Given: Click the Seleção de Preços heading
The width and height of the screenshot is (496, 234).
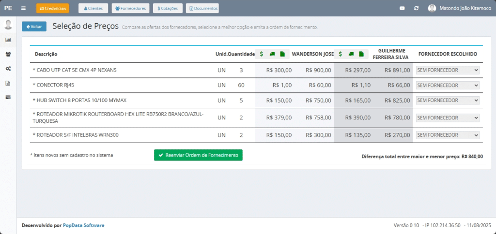Looking at the screenshot, I should tap(85, 26).
